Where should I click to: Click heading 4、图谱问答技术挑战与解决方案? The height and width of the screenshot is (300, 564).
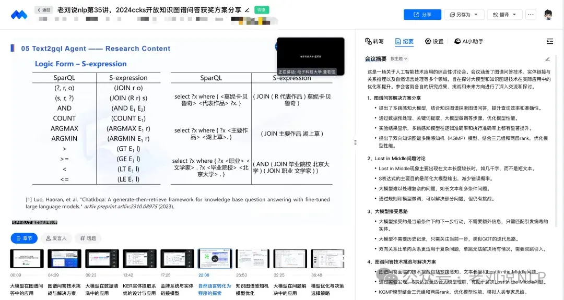tap(402, 262)
